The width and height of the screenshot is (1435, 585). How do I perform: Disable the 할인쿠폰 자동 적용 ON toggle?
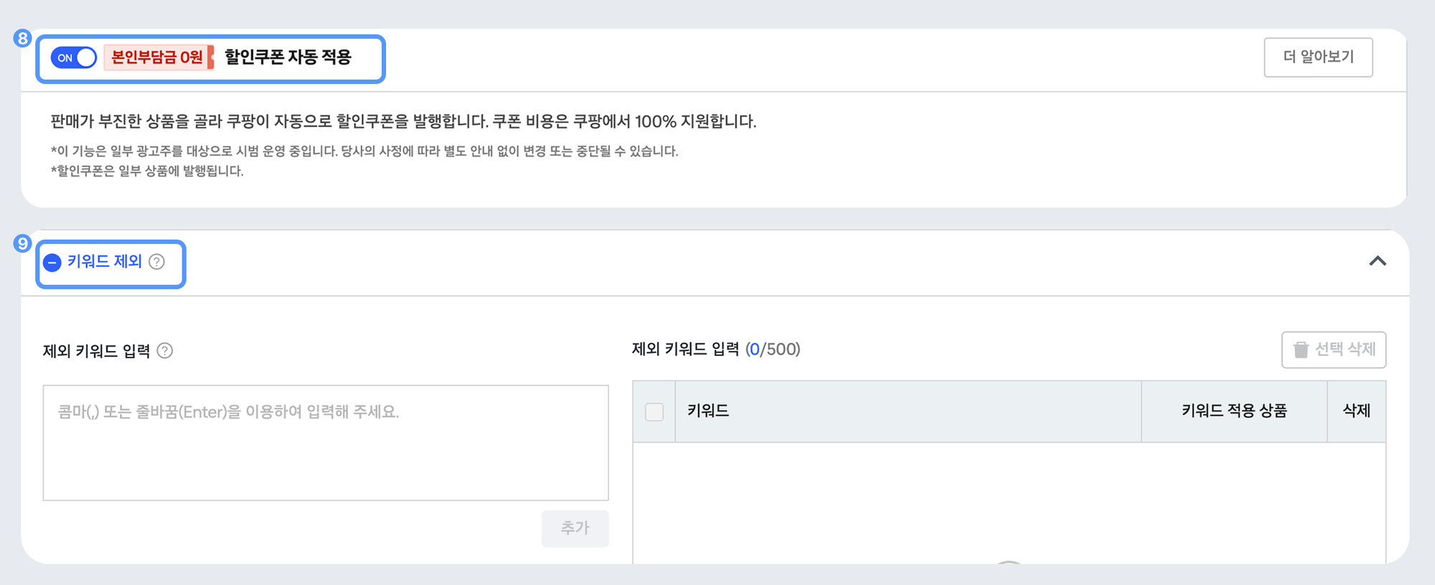(x=73, y=57)
